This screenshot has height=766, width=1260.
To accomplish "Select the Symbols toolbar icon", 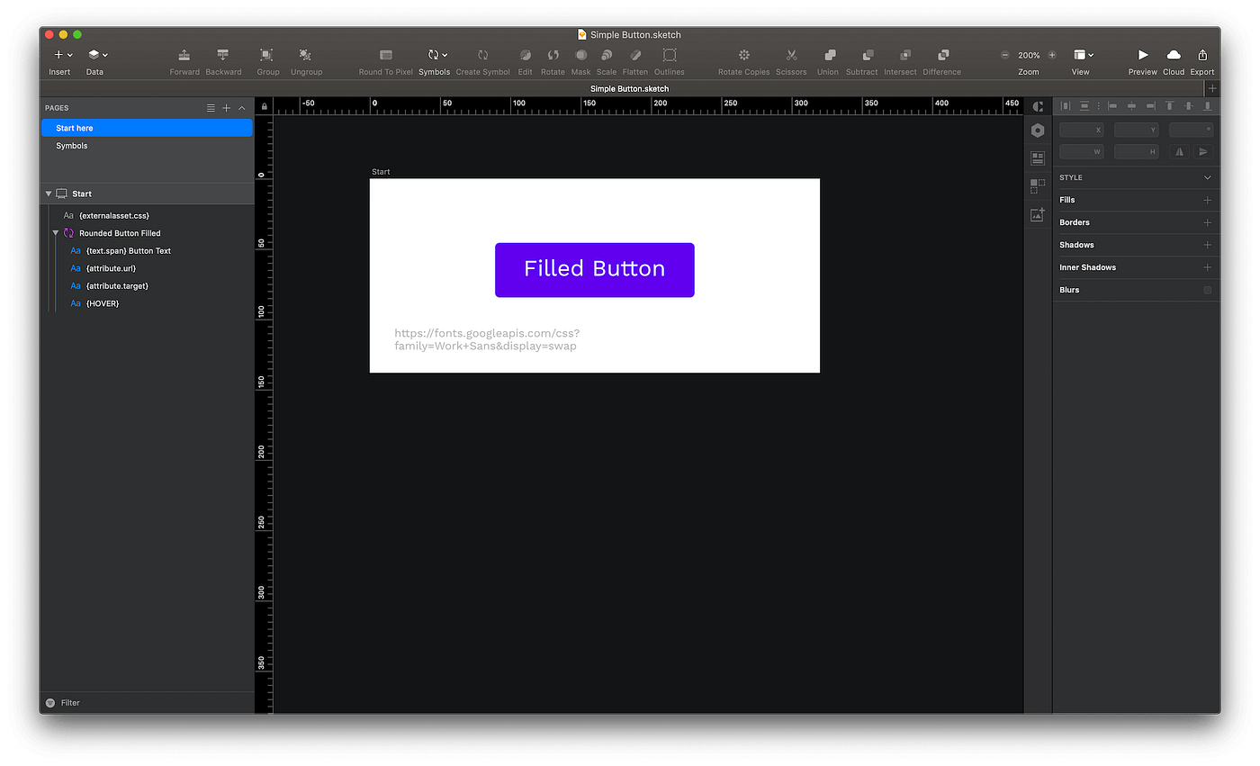I will [434, 56].
